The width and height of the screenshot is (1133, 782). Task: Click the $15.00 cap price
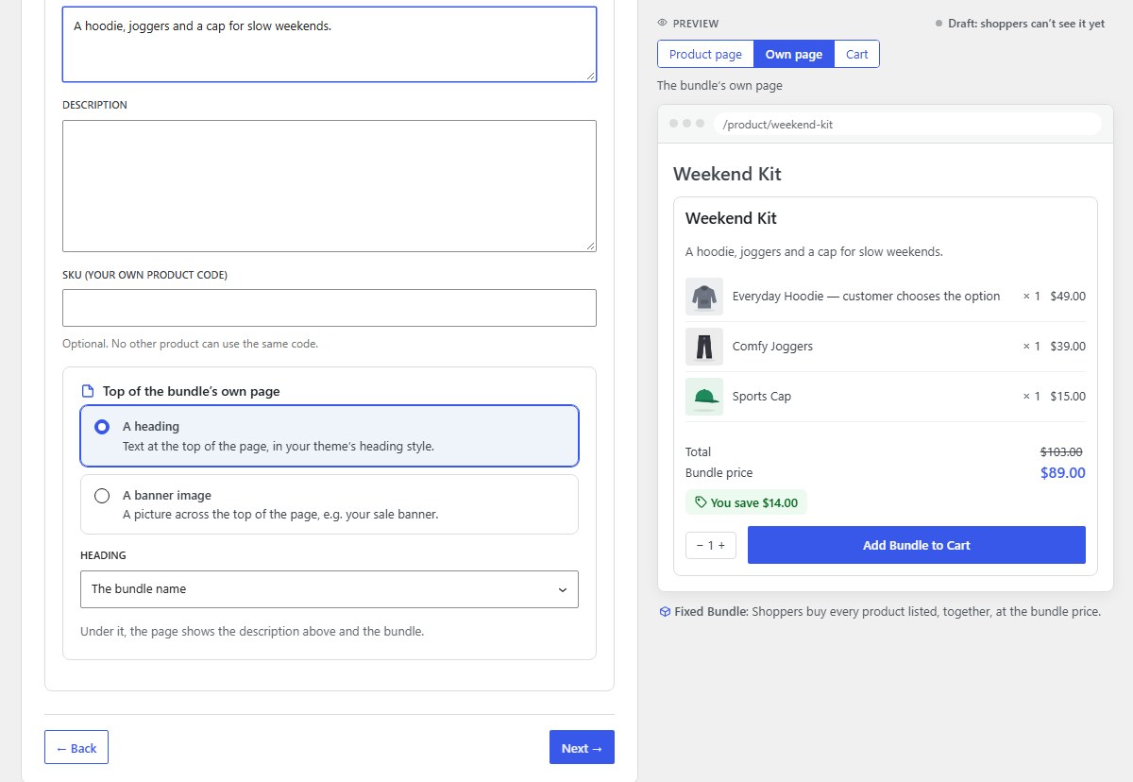point(1068,397)
